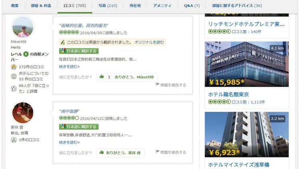Image resolution: width=300 pixels, height=169 pixels.
Task: Click 続きを読む in MikeH98's review
Action: tap(69, 67)
